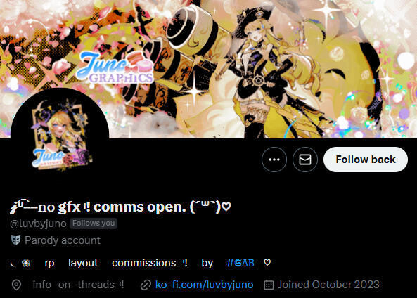This screenshot has width=417, height=298.
Task: Click the display name with comms open
Action: click(x=120, y=207)
